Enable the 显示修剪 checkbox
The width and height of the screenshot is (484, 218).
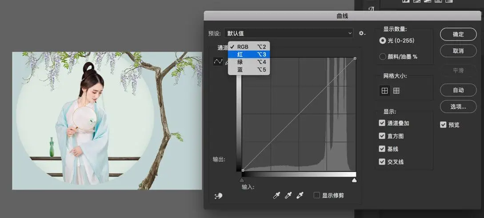click(x=317, y=195)
